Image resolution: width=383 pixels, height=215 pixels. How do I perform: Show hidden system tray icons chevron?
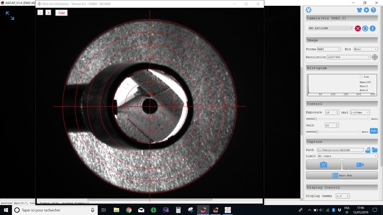[309, 210]
